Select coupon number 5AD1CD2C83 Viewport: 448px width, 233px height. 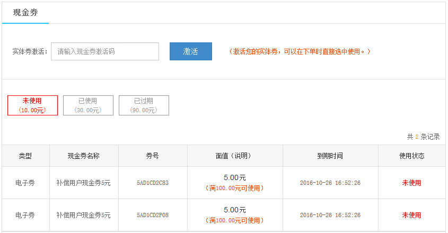pos(153,183)
